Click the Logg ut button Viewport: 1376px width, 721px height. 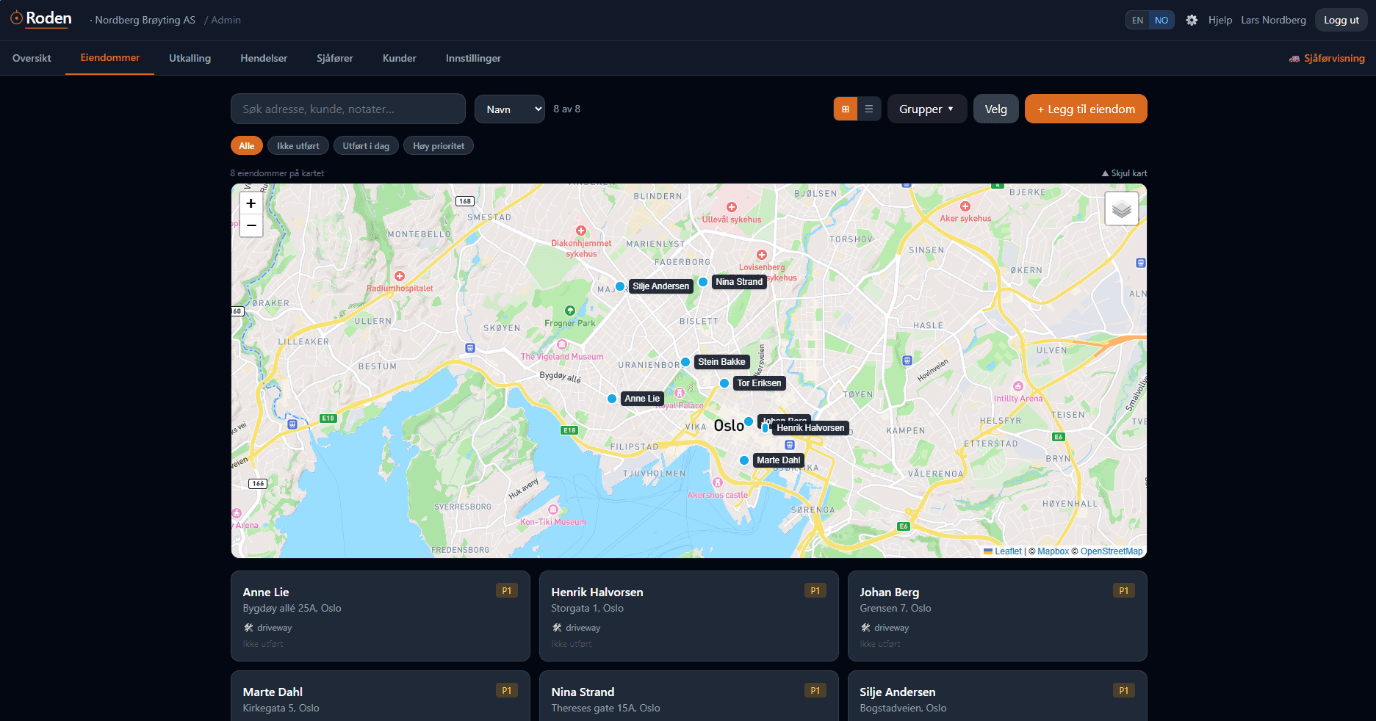pos(1341,20)
